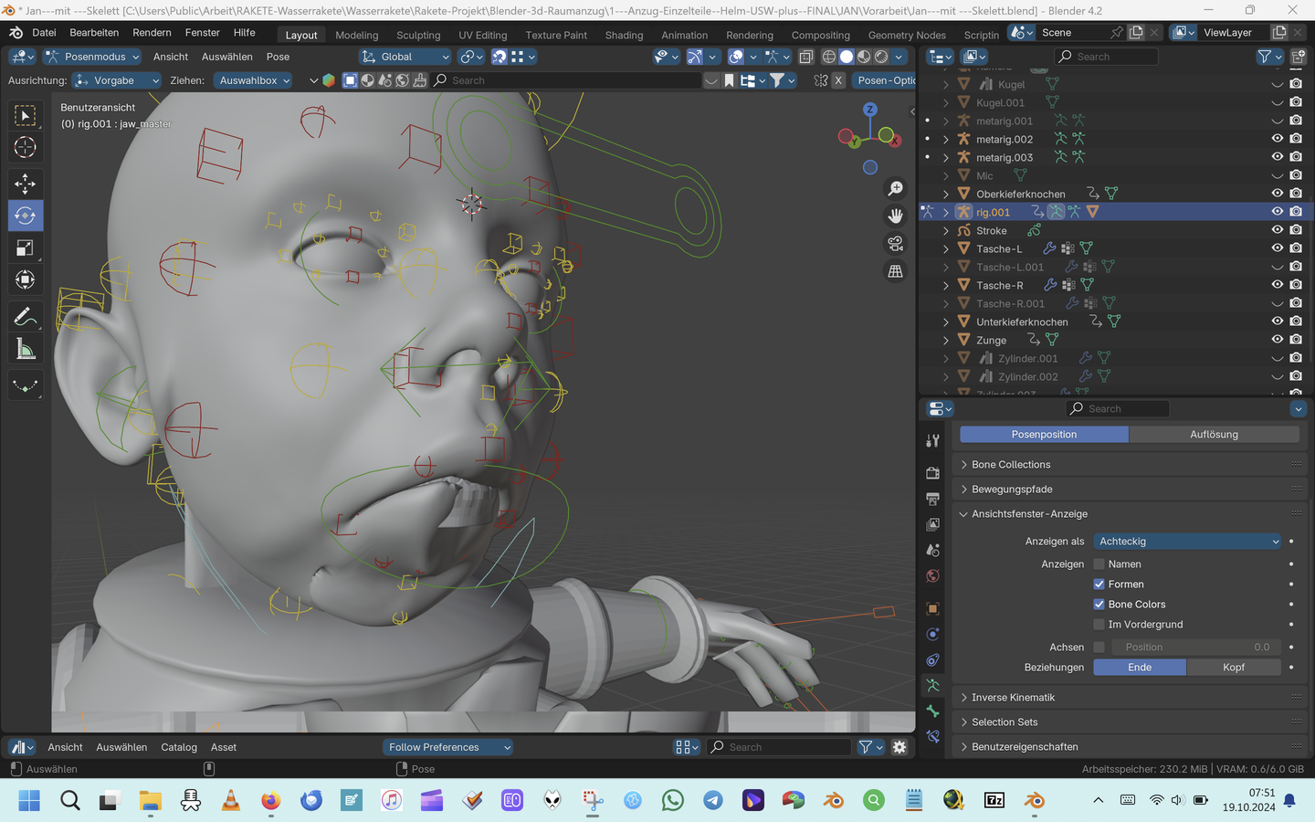Activate the Annotate pencil tool

coord(25,317)
